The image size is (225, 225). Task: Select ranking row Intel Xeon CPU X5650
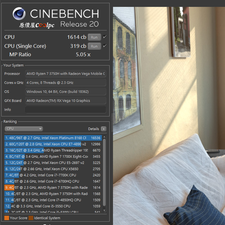53,169
